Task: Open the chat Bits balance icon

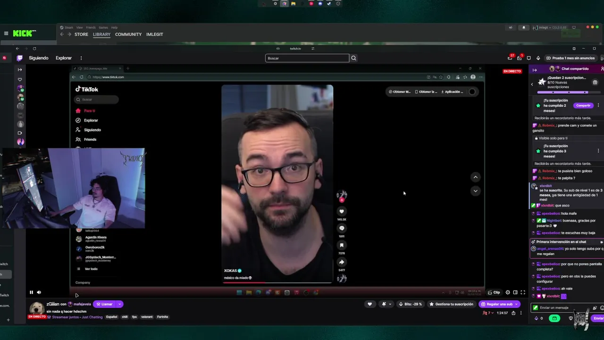Action: pos(536,318)
